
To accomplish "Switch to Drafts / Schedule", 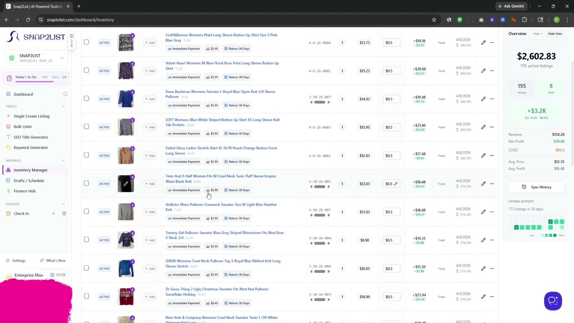I will tap(29, 181).
